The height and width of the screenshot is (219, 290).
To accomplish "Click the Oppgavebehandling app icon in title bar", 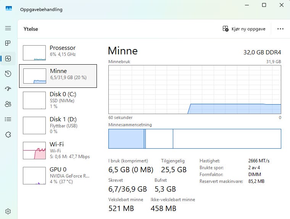I will click(x=9, y=8).
